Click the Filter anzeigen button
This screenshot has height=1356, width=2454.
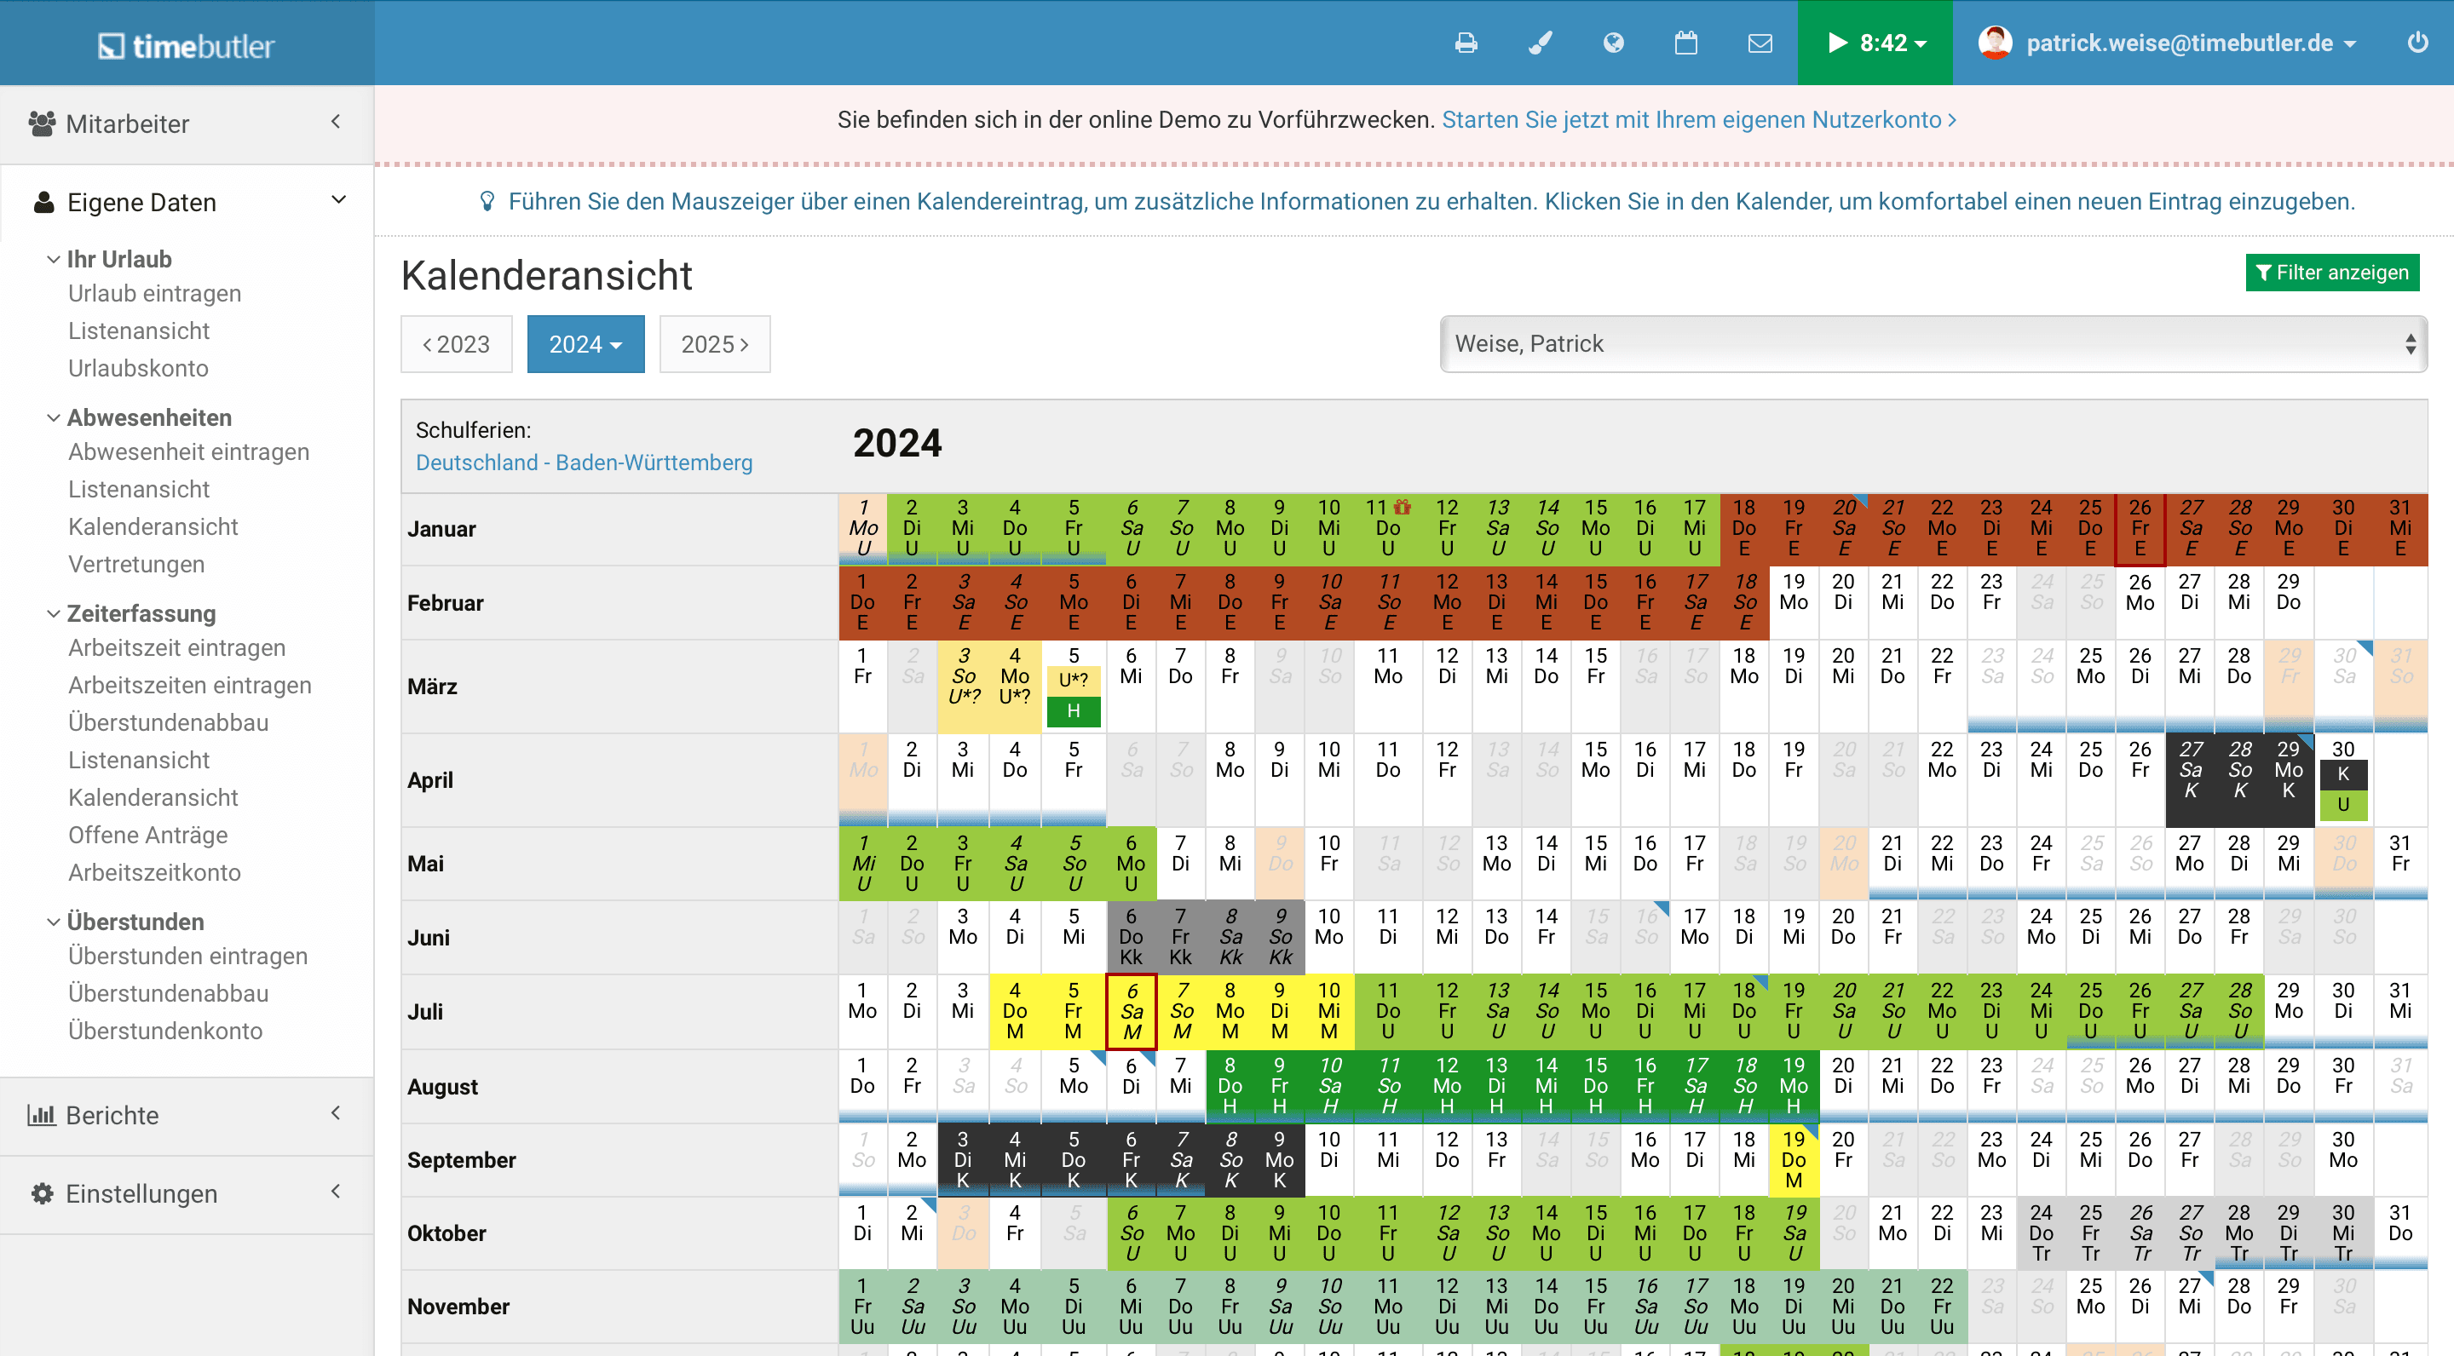(2331, 273)
